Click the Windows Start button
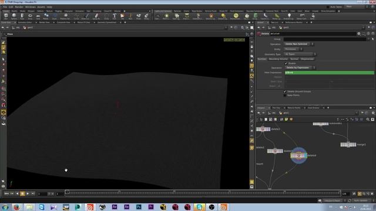Screen dimensions: 376x211 coord(5,207)
